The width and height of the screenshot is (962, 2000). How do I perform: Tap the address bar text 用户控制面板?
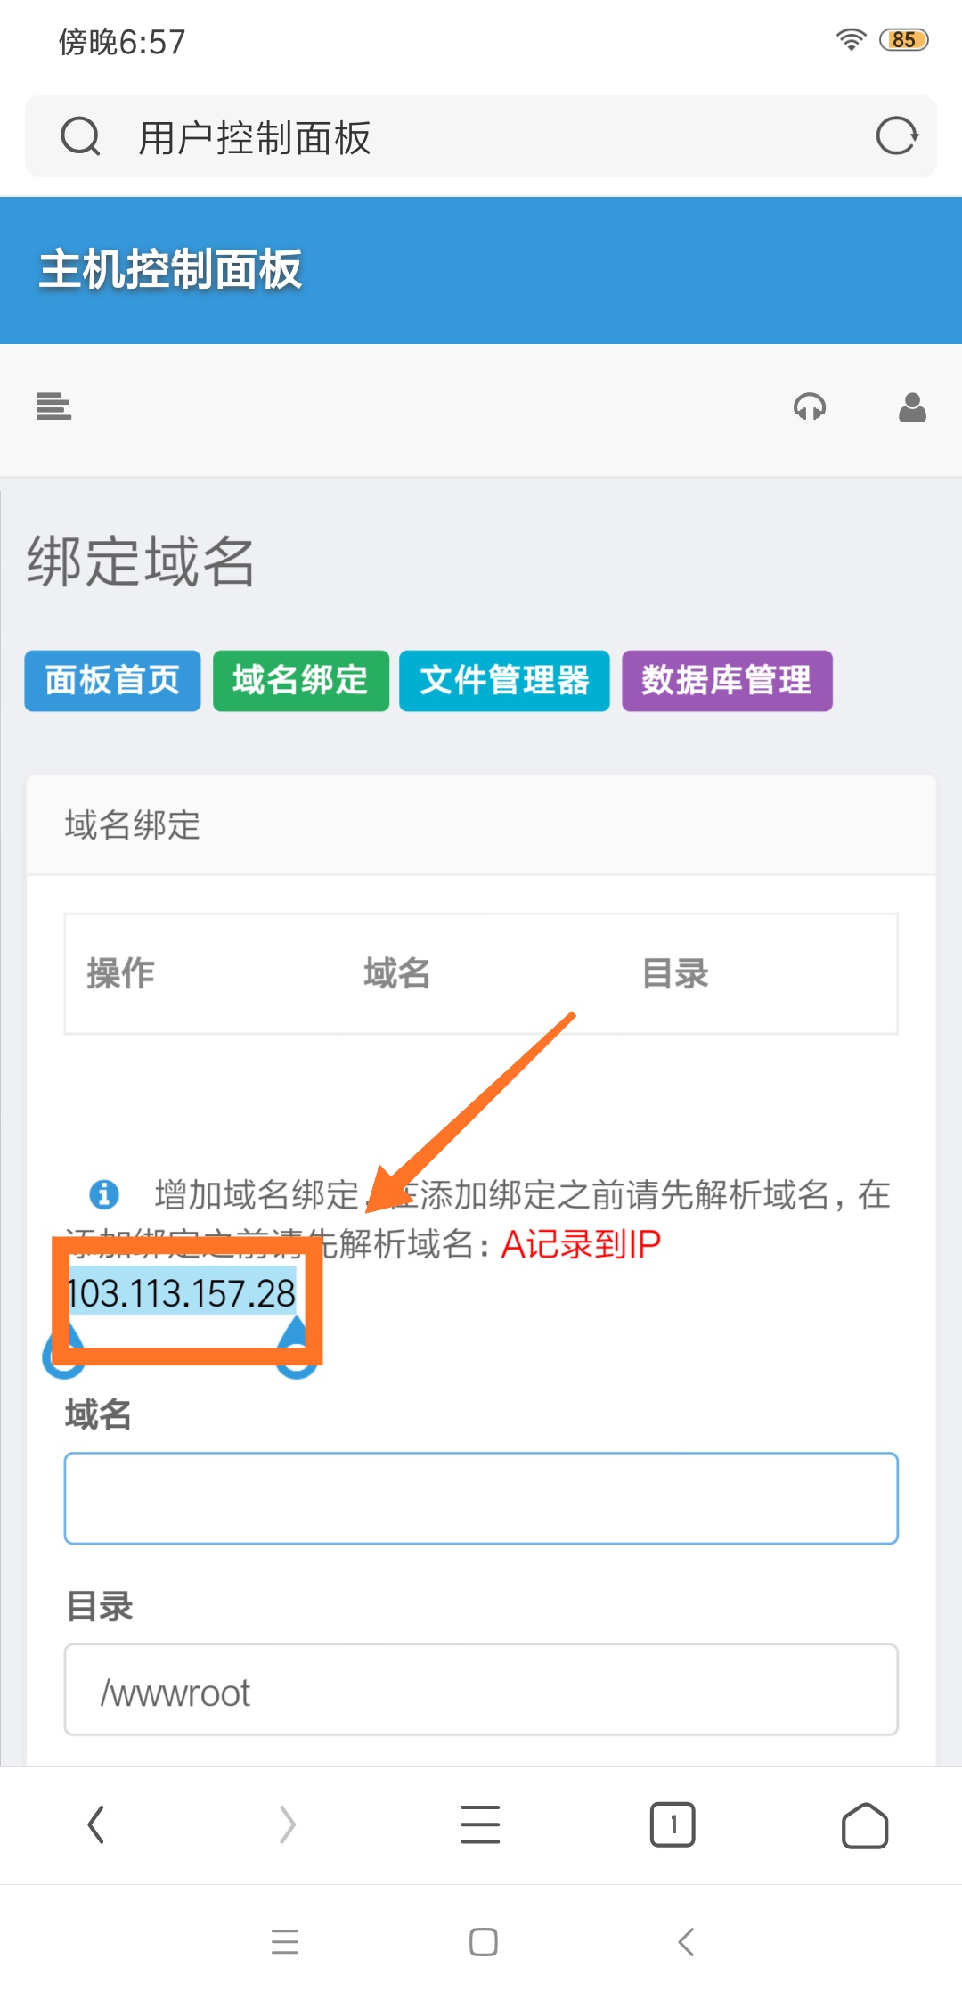255,138
